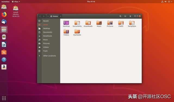Select Pictures in the Files sidebar

48,43
